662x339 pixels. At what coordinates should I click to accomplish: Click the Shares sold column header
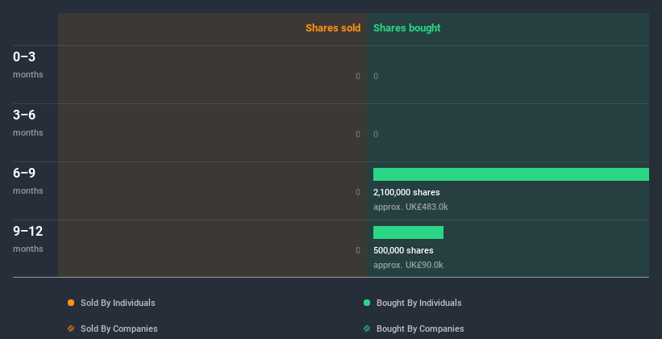point(333,28)
